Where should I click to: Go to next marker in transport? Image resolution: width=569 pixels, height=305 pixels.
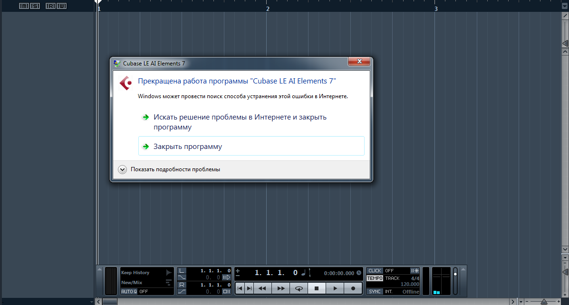click(x=249, y=288)
